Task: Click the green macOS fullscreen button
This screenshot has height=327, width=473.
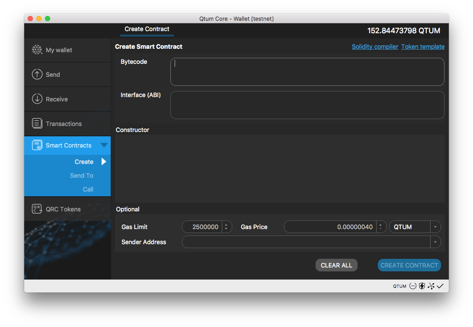Action: click(48, 19)
